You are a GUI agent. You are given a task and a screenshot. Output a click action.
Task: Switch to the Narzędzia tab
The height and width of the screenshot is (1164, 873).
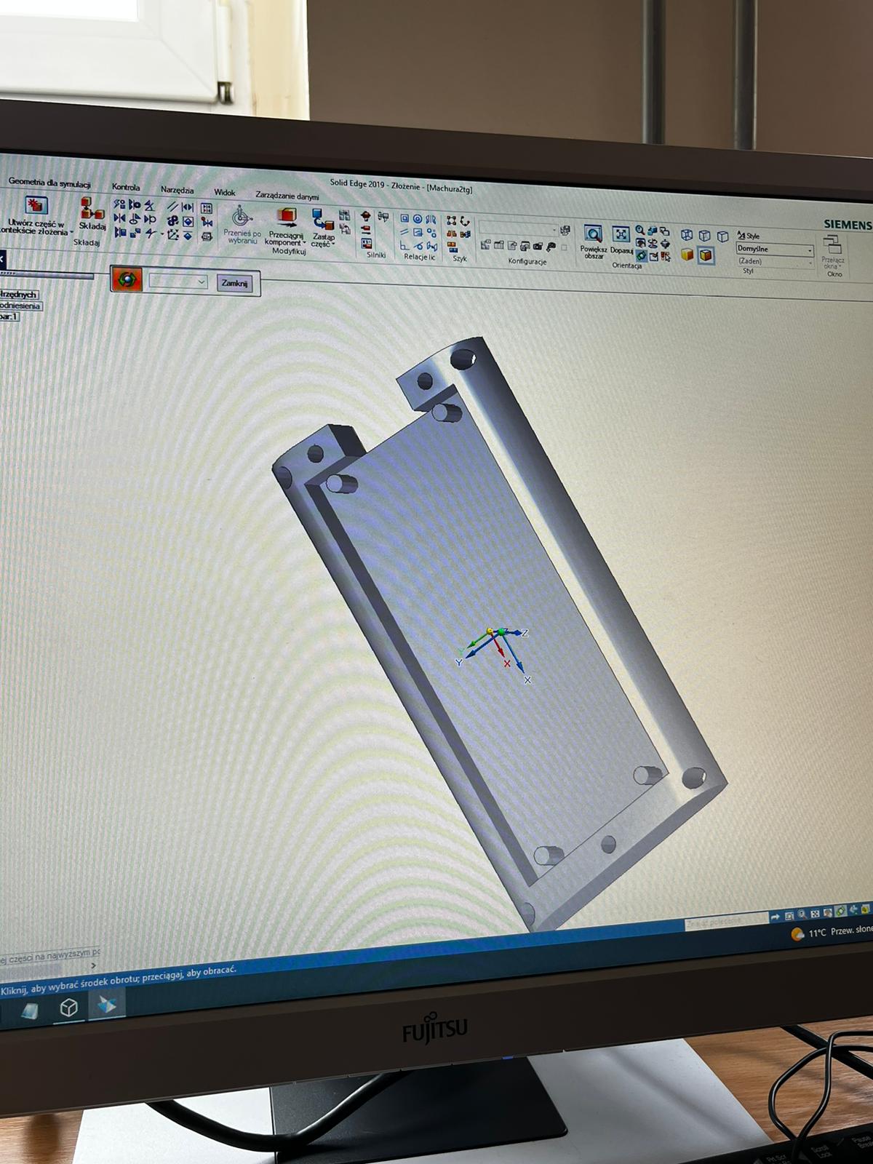click(x=178, y=190)
